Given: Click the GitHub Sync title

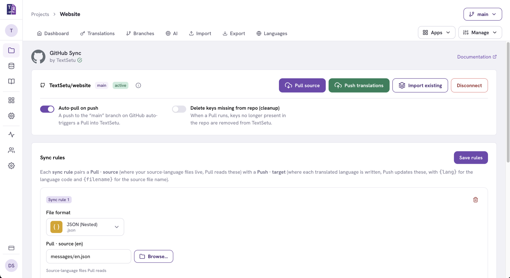Looking at the screenshot, I should (x=65, y=53).
